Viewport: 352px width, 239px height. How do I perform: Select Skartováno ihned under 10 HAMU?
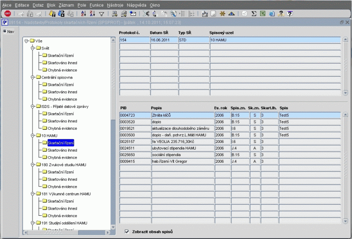coord(62,150)
